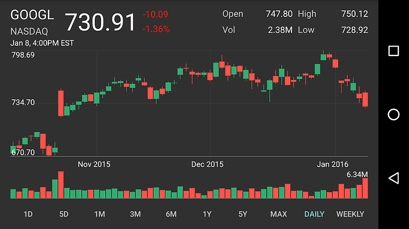409x229 pixels.
Task: Select the 1M time range
Action: 99,214
